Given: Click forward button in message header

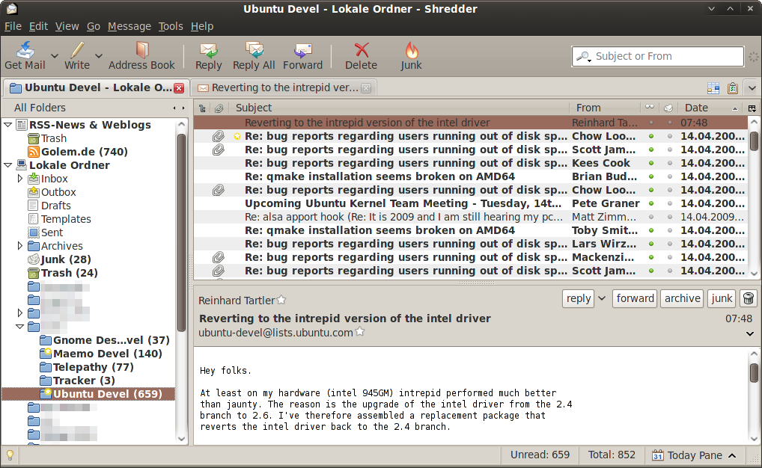Looking at the screenshot, I should click(635, 298).
